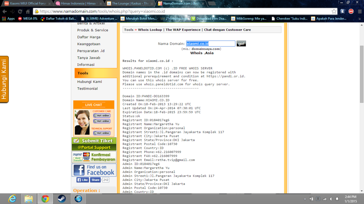Click the browser back arrow
364x204 pixels.
coord(5,12)
